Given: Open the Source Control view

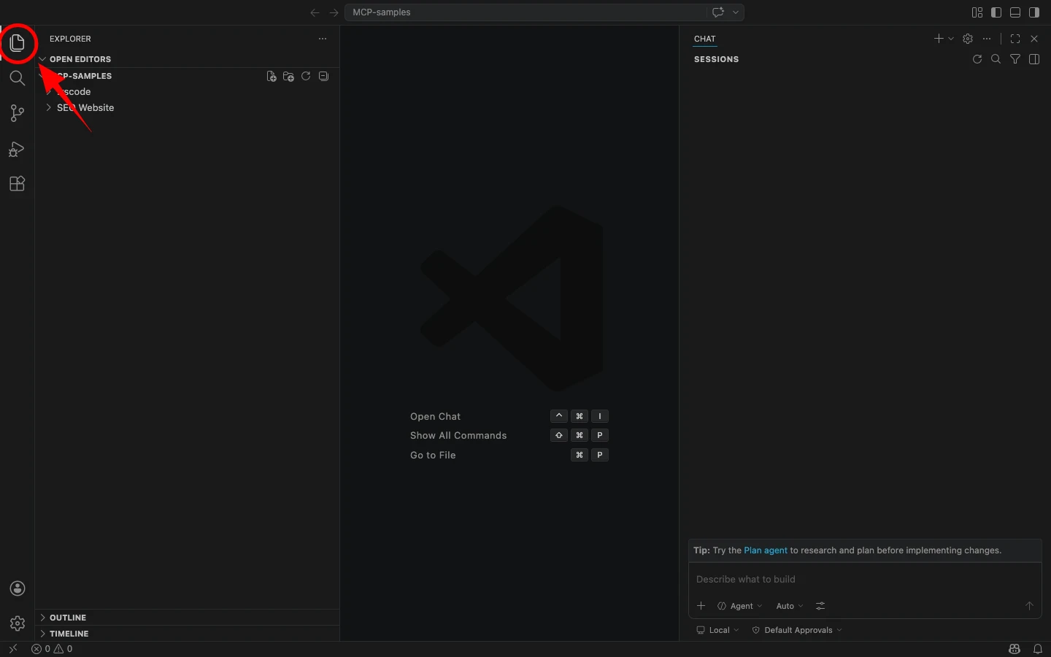Looking at the screenshot, I should tap(18, 113).
